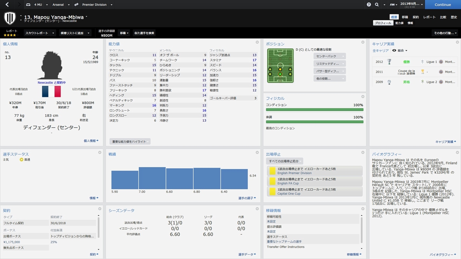The height and width of the screenshot is (259, 461).
Task: Switch to the 契約 tab
Action: (x=416, y=17)
